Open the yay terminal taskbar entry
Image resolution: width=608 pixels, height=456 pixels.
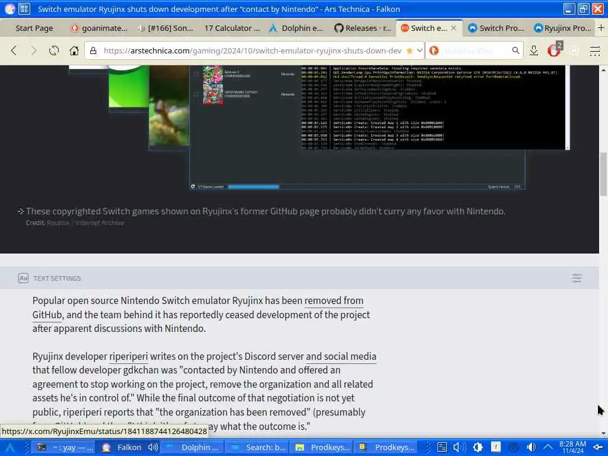64,448
